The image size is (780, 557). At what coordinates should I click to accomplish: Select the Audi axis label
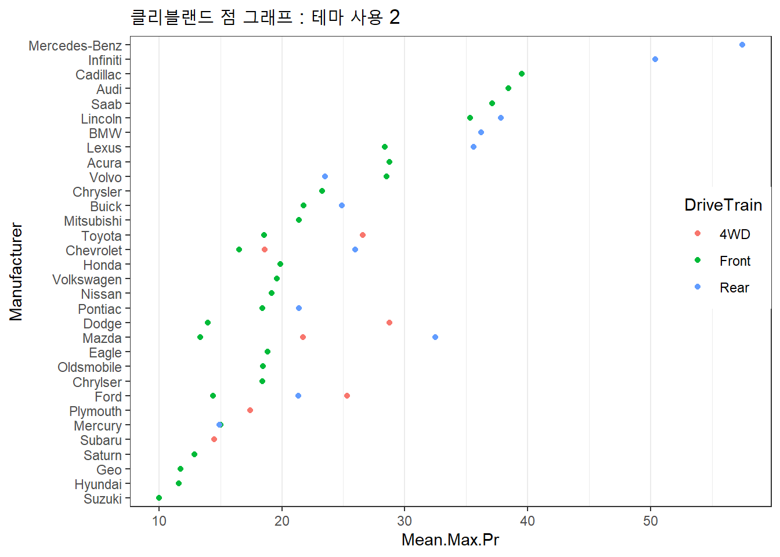[x=109, y=89]
